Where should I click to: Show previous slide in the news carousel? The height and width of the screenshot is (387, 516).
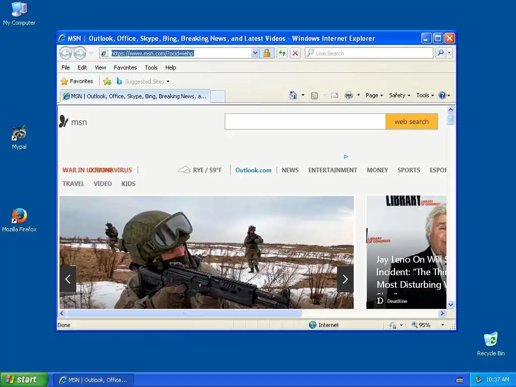tap(68, 279)
